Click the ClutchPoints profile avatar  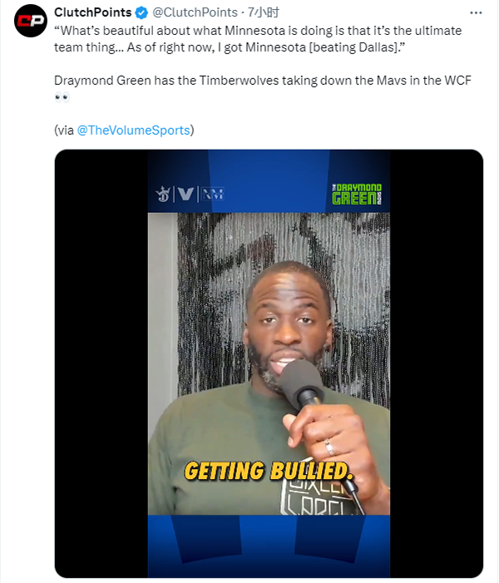[x=31, y=21]
